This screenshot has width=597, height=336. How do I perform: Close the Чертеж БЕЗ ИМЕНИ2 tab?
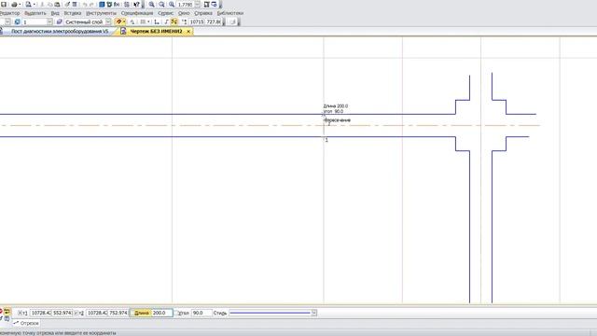(188, 31)
